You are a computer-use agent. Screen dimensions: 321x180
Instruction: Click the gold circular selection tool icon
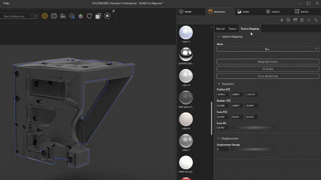pyautogui.click(x=45, y=16)
